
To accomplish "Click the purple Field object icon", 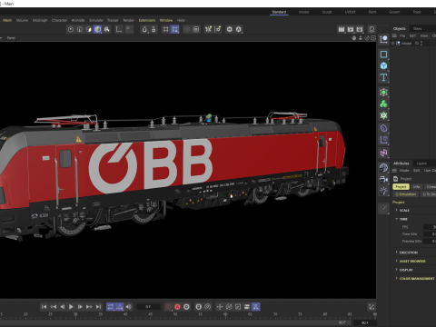I will tap(383, 140).
